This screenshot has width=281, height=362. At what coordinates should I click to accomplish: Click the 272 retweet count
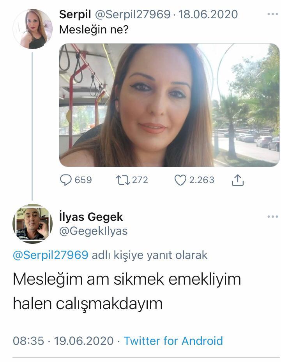140,180
